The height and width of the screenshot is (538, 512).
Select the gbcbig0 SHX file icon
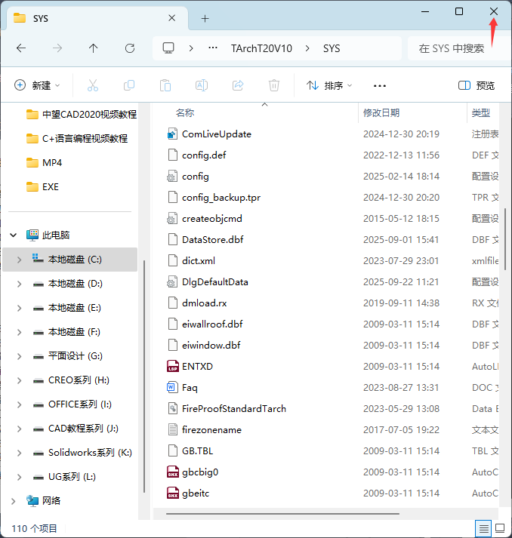tap(173, 472)
